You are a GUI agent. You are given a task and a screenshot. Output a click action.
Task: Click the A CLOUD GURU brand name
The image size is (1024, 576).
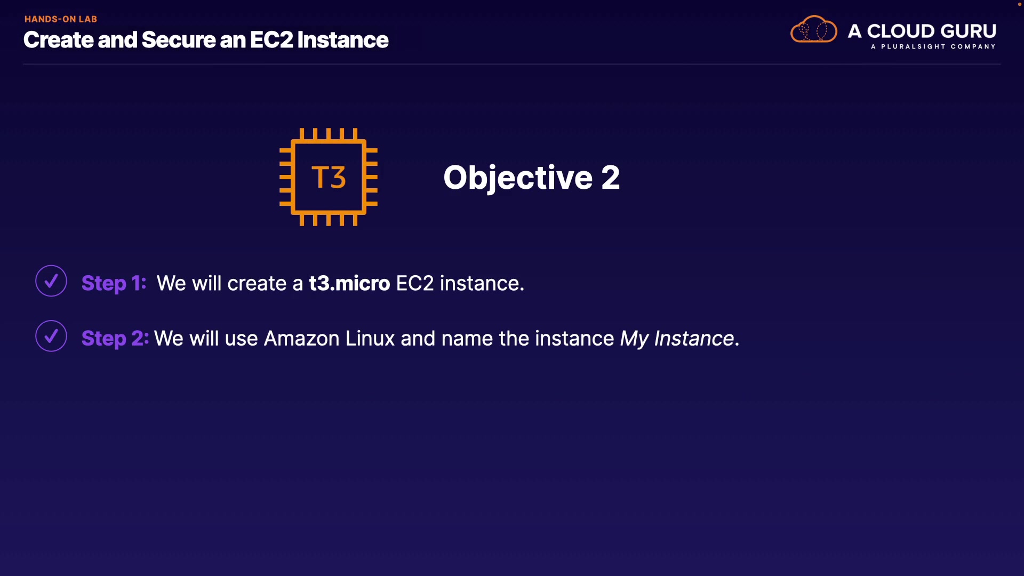(x=922, y=31)
